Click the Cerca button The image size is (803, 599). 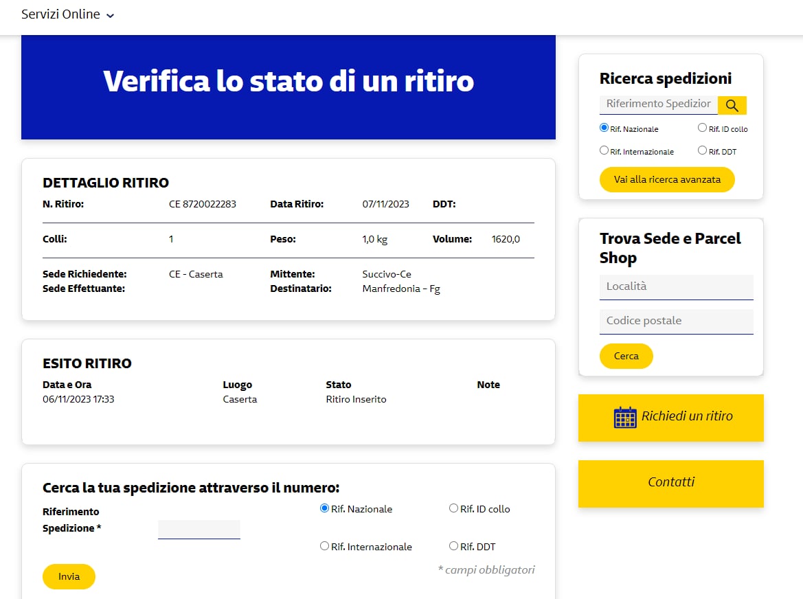point(626,356)
